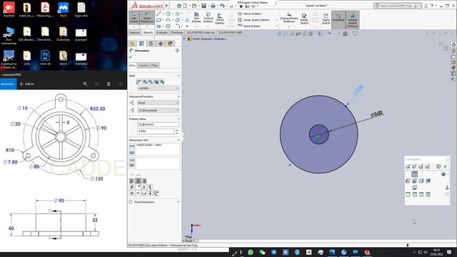Select the Polygon sketch tool
The width and height of the screenshot is (457, 257).
click(168, 26)
